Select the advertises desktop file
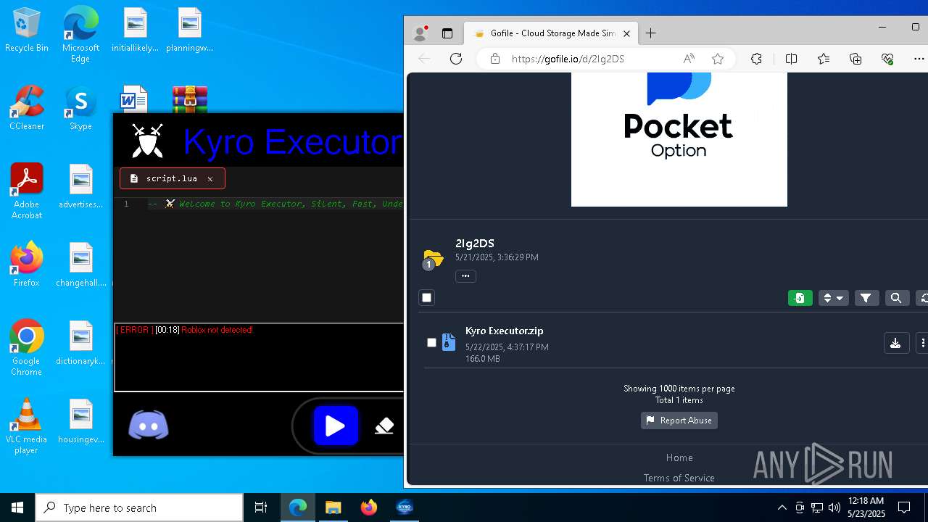The width and height of the screenshot is (928, 522). tap(80, 187)
